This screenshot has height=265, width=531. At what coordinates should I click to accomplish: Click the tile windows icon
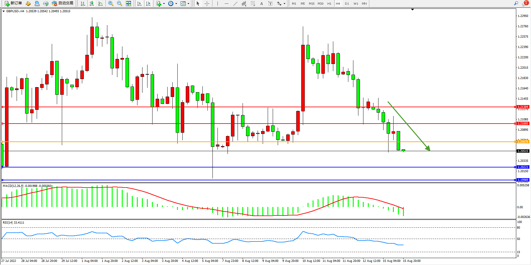click(x=128, y=3)
